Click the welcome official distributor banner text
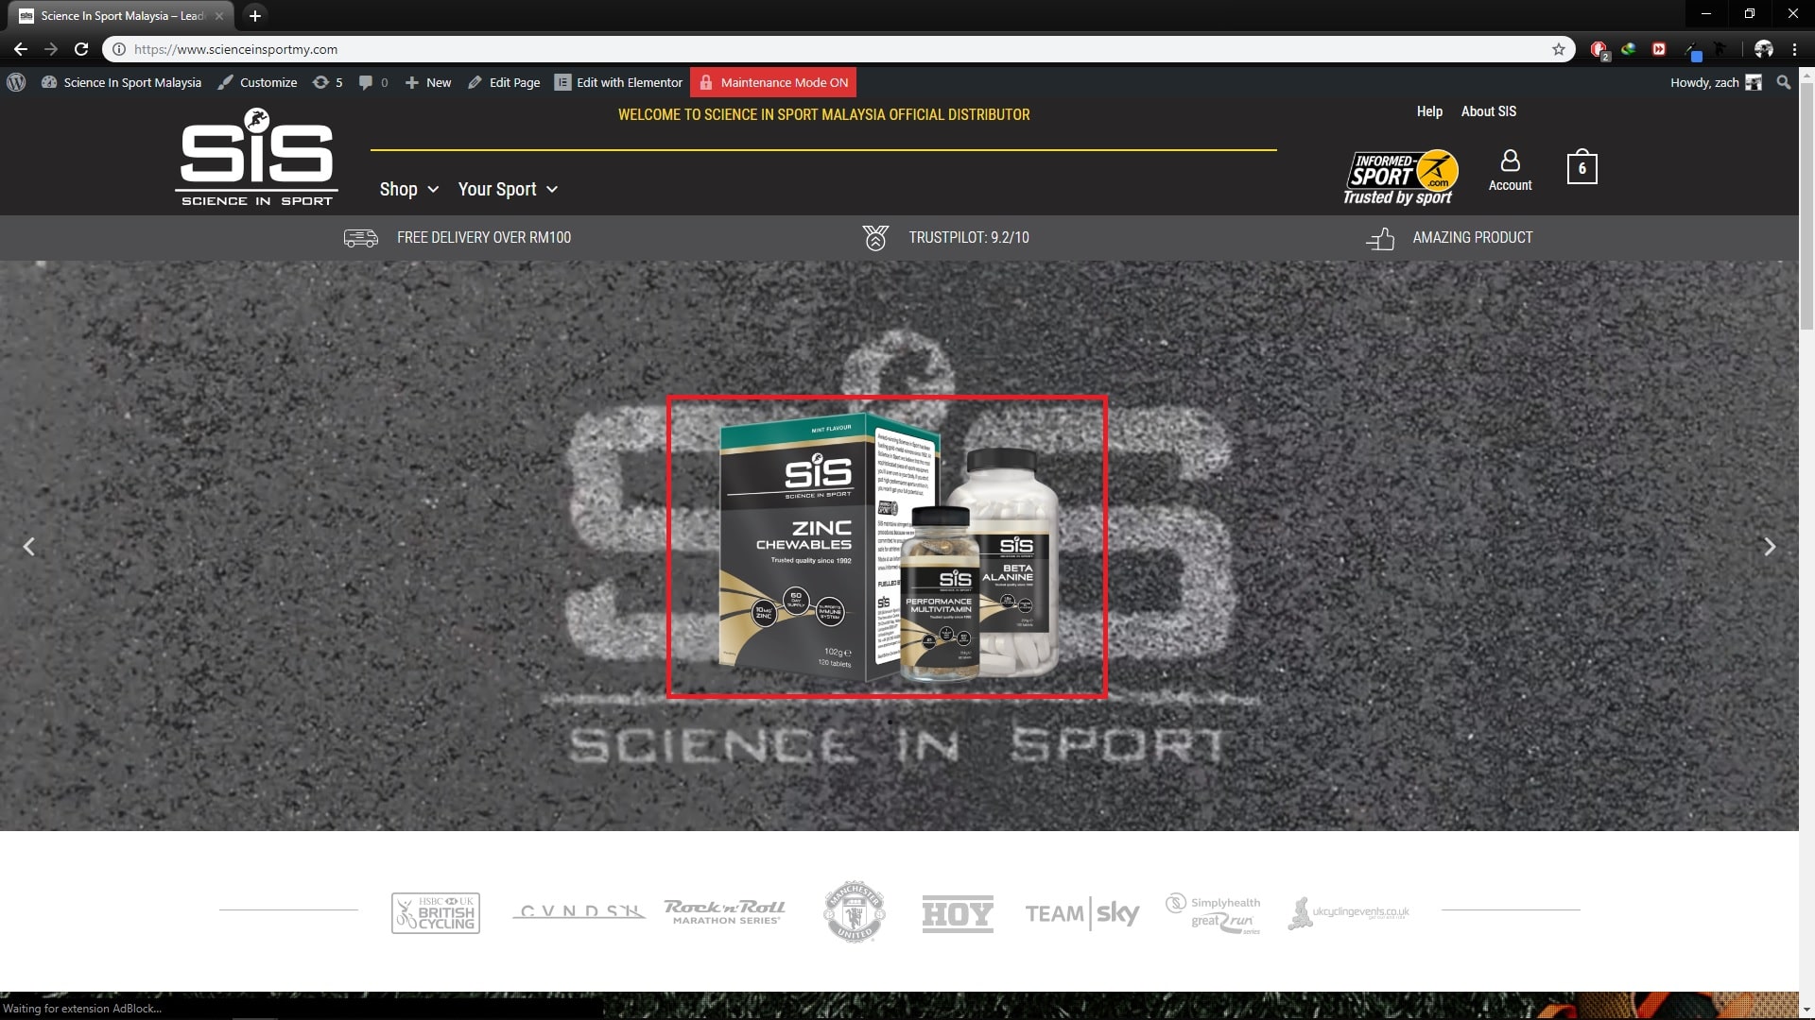 [x=823, y=114]
